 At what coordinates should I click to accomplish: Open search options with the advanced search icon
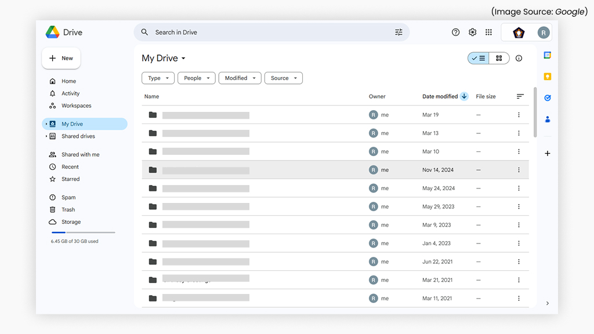[399, 32]
